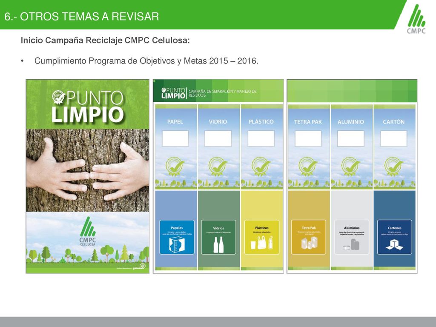This screenshot has width=436, height=327.
Task: Click the Aluminios gray cans sign
Action: click(351, 237)
